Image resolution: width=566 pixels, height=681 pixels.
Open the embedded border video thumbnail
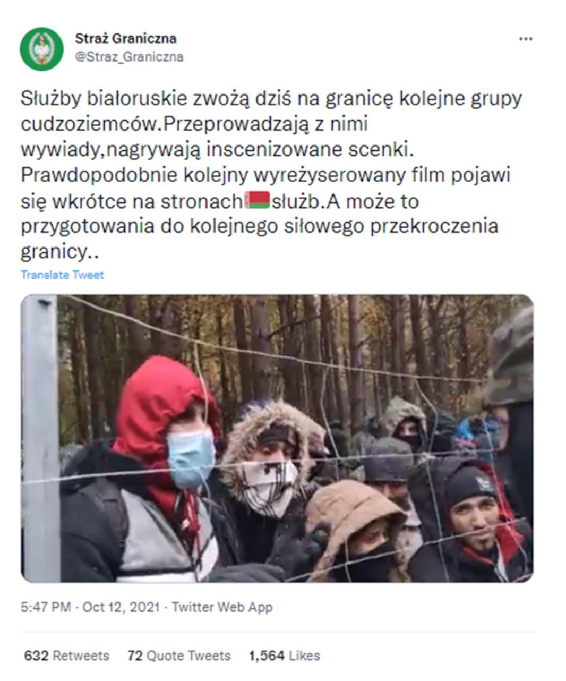click(x=277, y=438)
